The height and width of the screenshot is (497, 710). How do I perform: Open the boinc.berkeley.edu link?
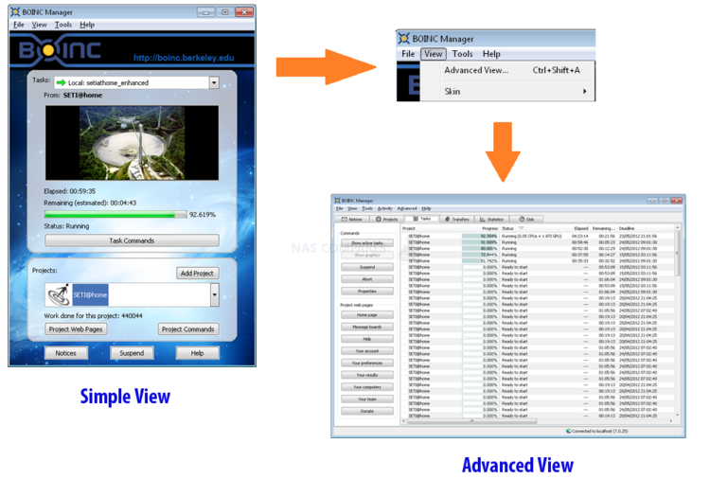(184, 58)
